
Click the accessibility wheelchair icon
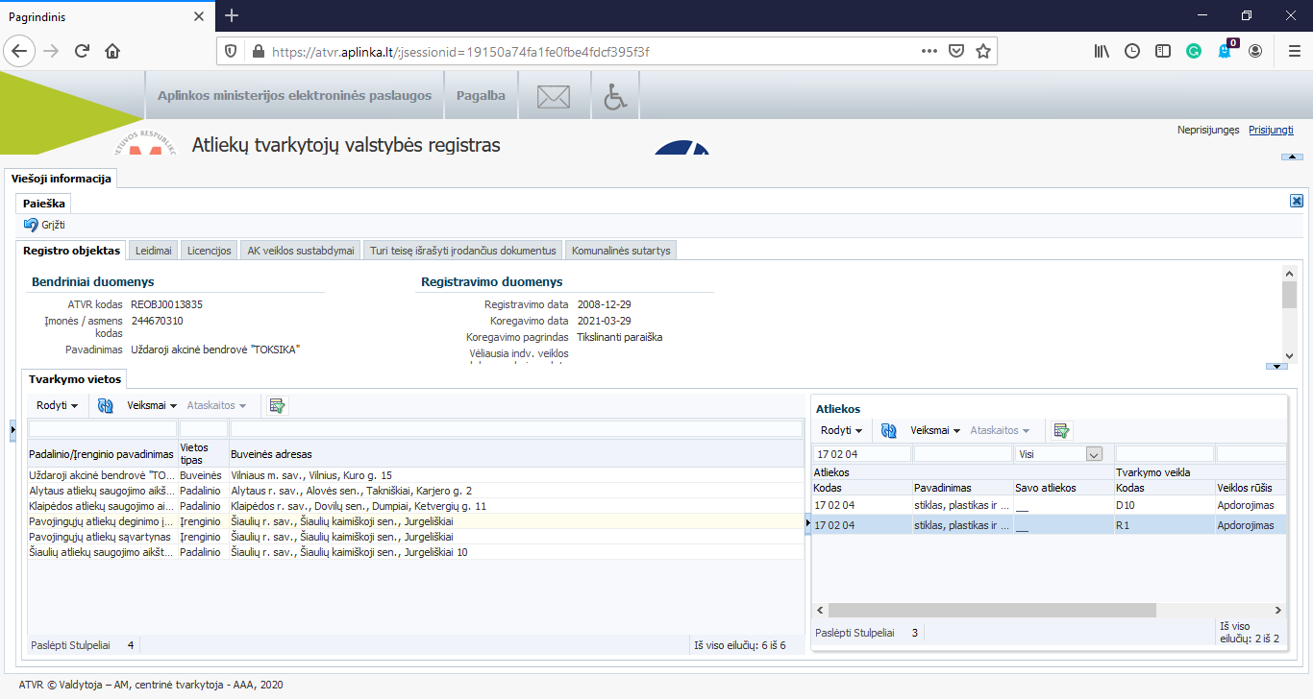tap(614, 96)
